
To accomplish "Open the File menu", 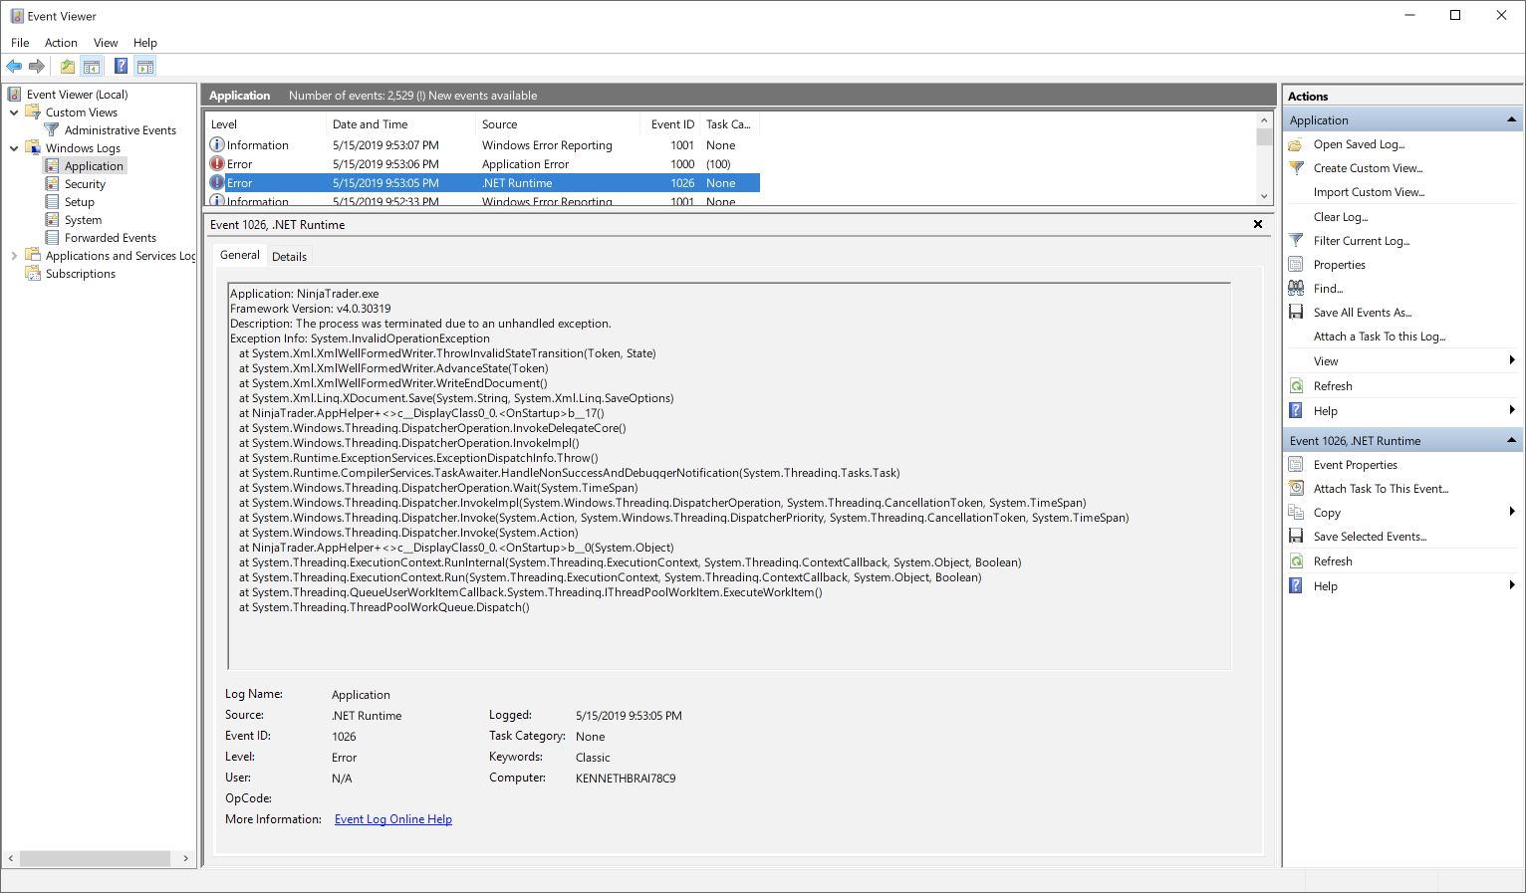I will click(20, 43).
